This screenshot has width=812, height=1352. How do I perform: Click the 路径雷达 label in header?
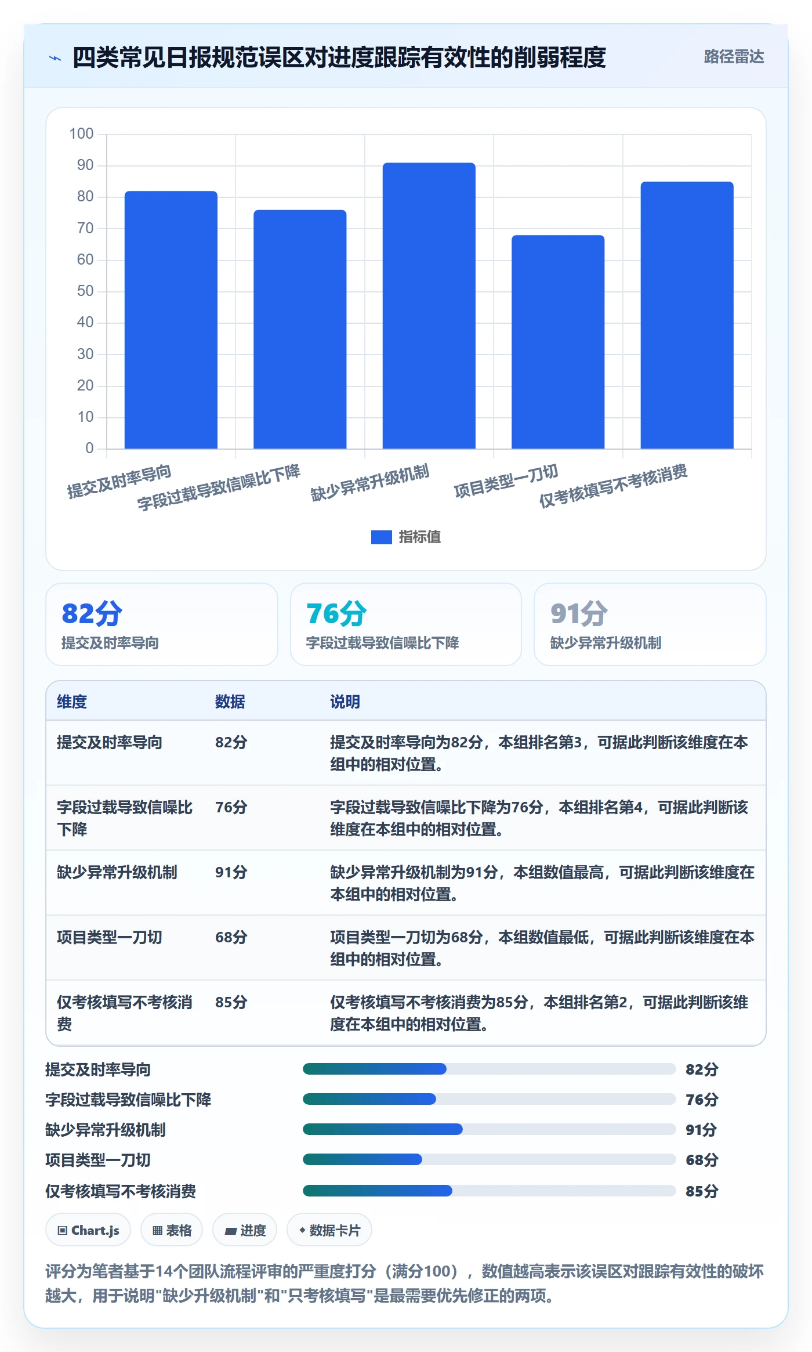tap(734, 57)
